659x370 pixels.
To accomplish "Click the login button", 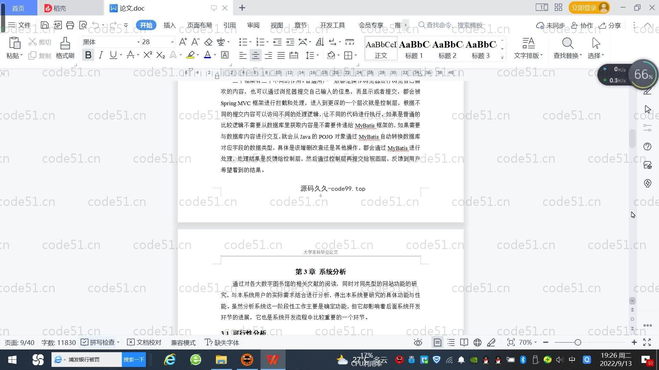I will click(589, 8).
